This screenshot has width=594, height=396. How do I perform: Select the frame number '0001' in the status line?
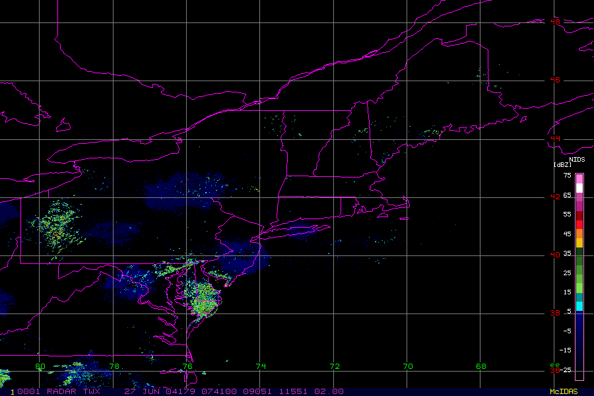(29, 391)
